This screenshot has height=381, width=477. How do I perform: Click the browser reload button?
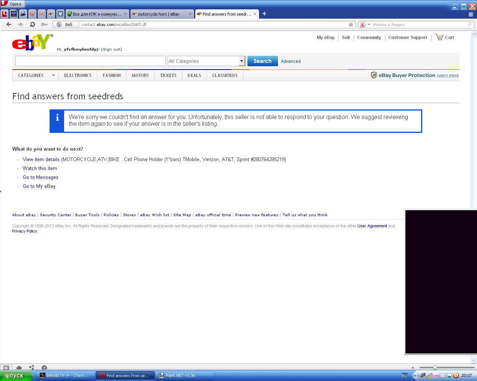point(32,25)
